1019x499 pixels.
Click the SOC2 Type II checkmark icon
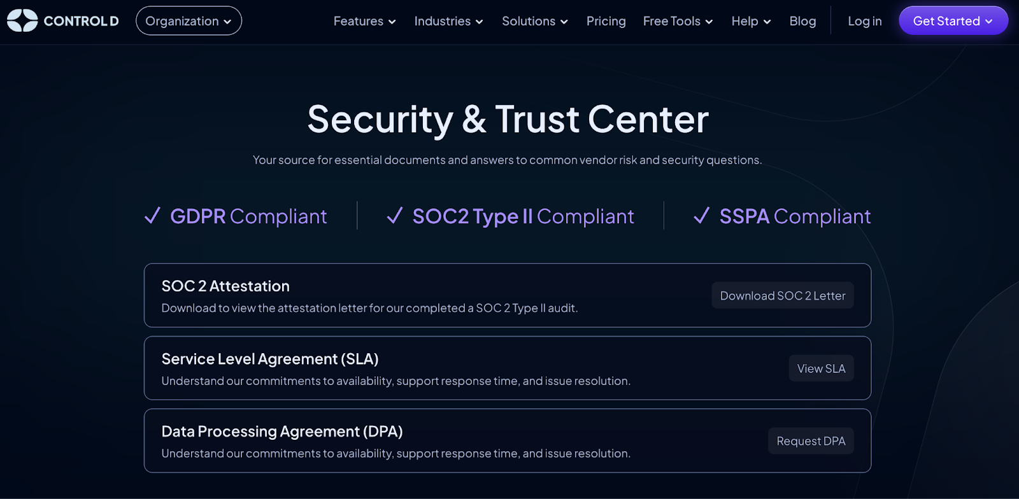click(395, 216)
